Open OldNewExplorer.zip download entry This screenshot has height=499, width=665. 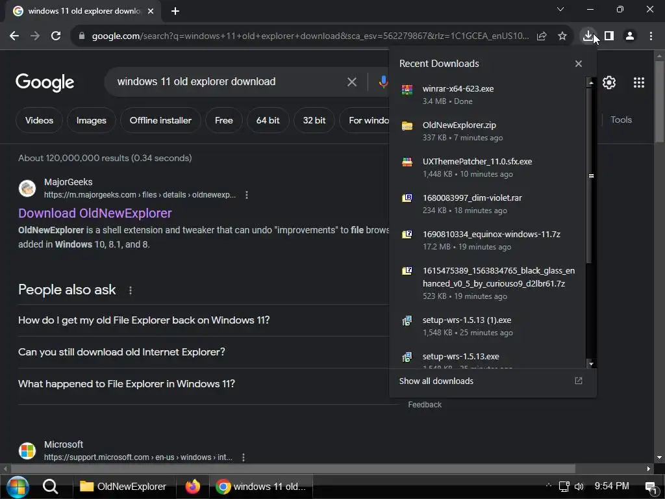[x=488, y=131]
